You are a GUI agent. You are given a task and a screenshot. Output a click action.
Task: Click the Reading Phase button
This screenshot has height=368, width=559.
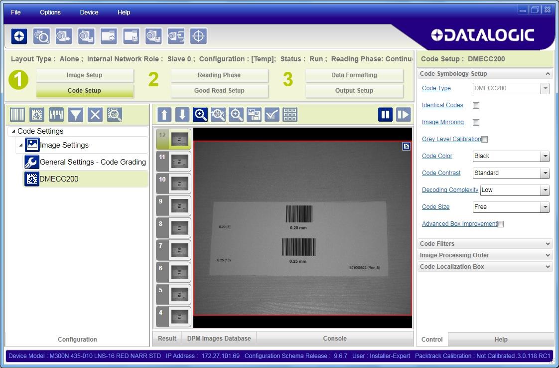pyautogui.click(x=219, y=75)
